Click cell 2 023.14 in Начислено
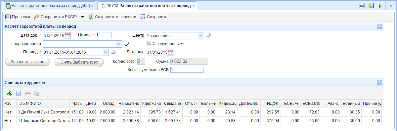 [129, 112]
